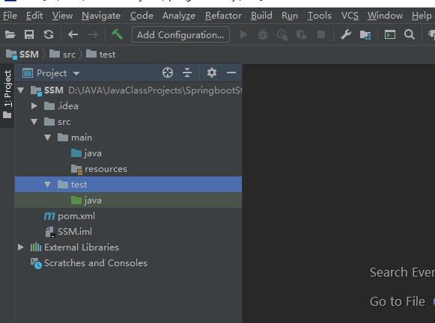Open Project Structure toolbar icon
This screenshot has width=435, height=323.
click(365, 35)
